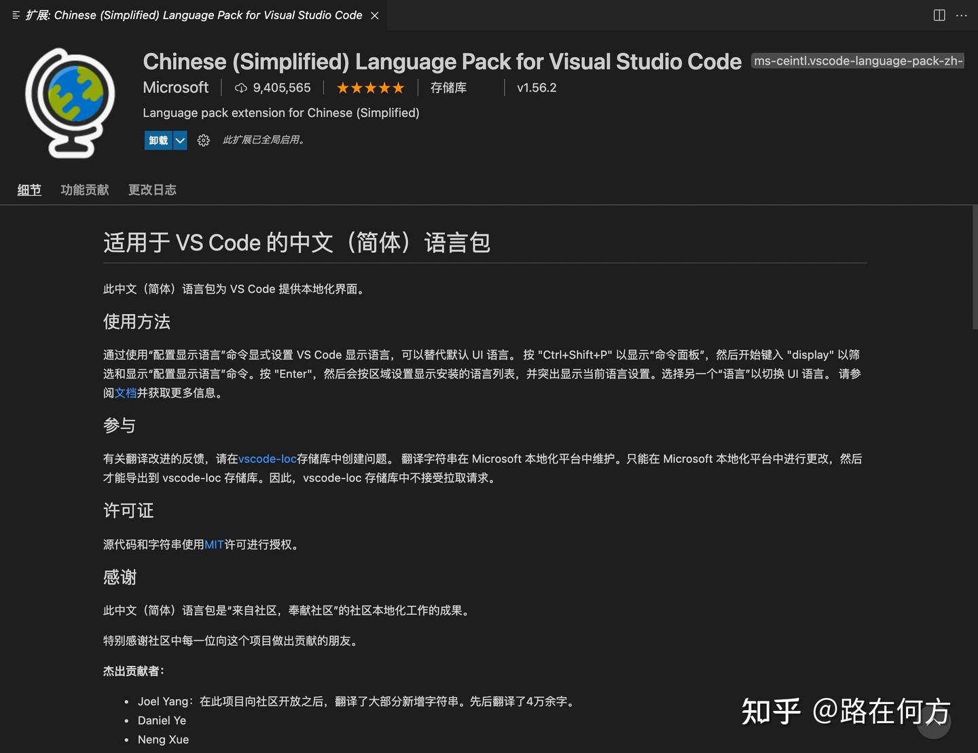Click the split editor icon top right

click(939, 14)
